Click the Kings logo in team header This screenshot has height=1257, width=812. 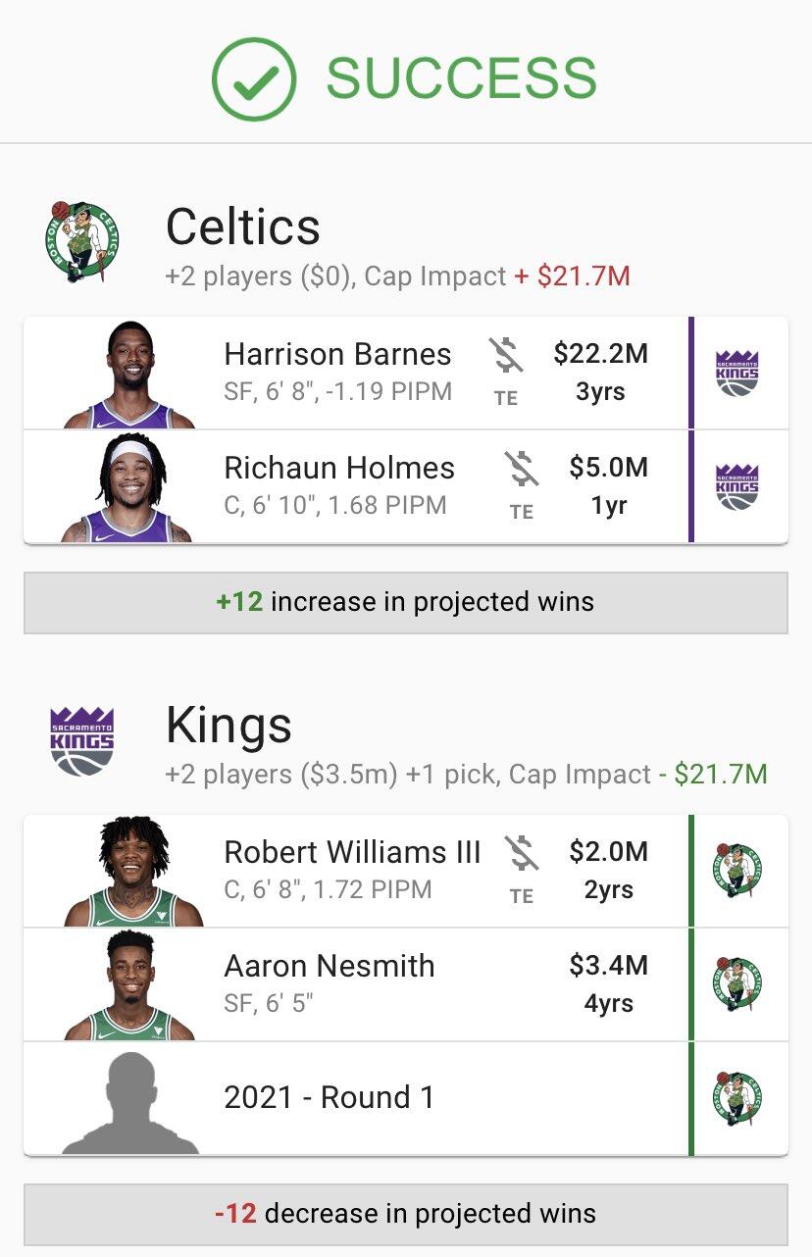click(81, 741)
